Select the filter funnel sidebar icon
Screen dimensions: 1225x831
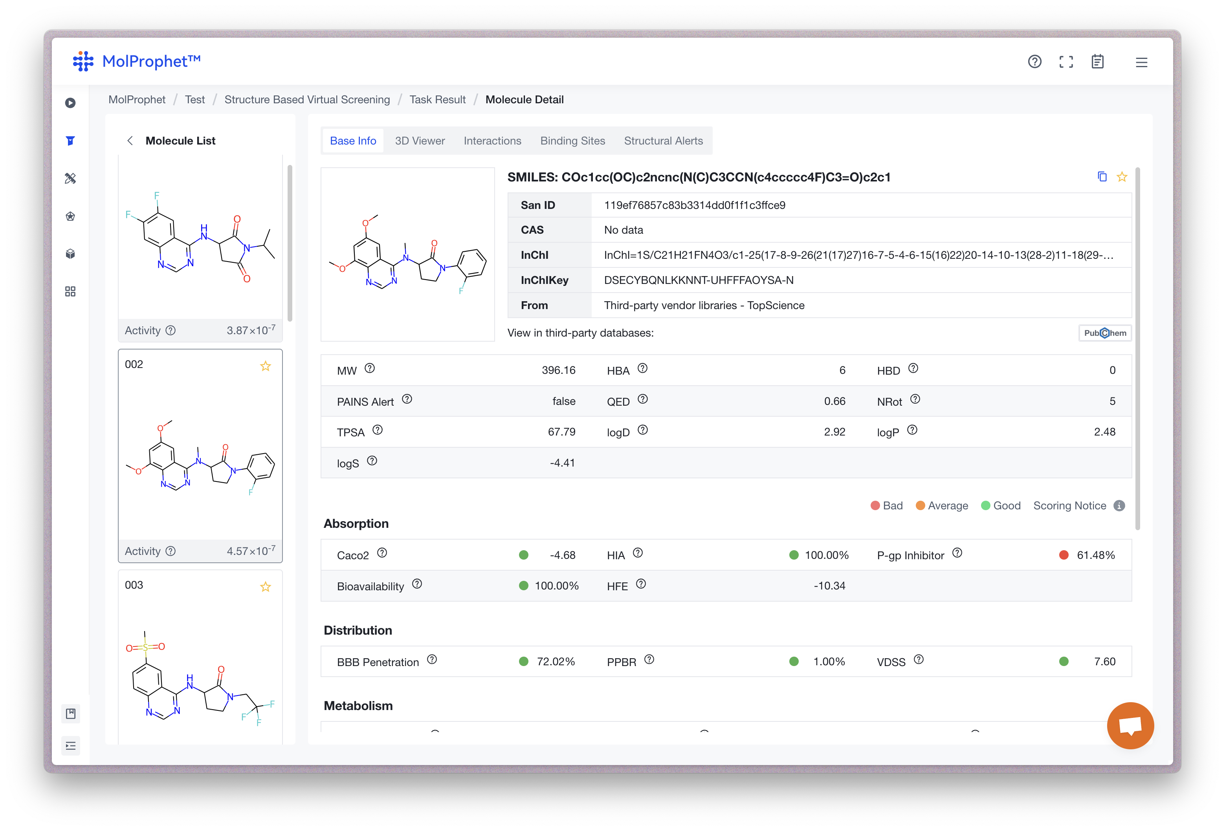pyautogui.click(x=70, y=141)
